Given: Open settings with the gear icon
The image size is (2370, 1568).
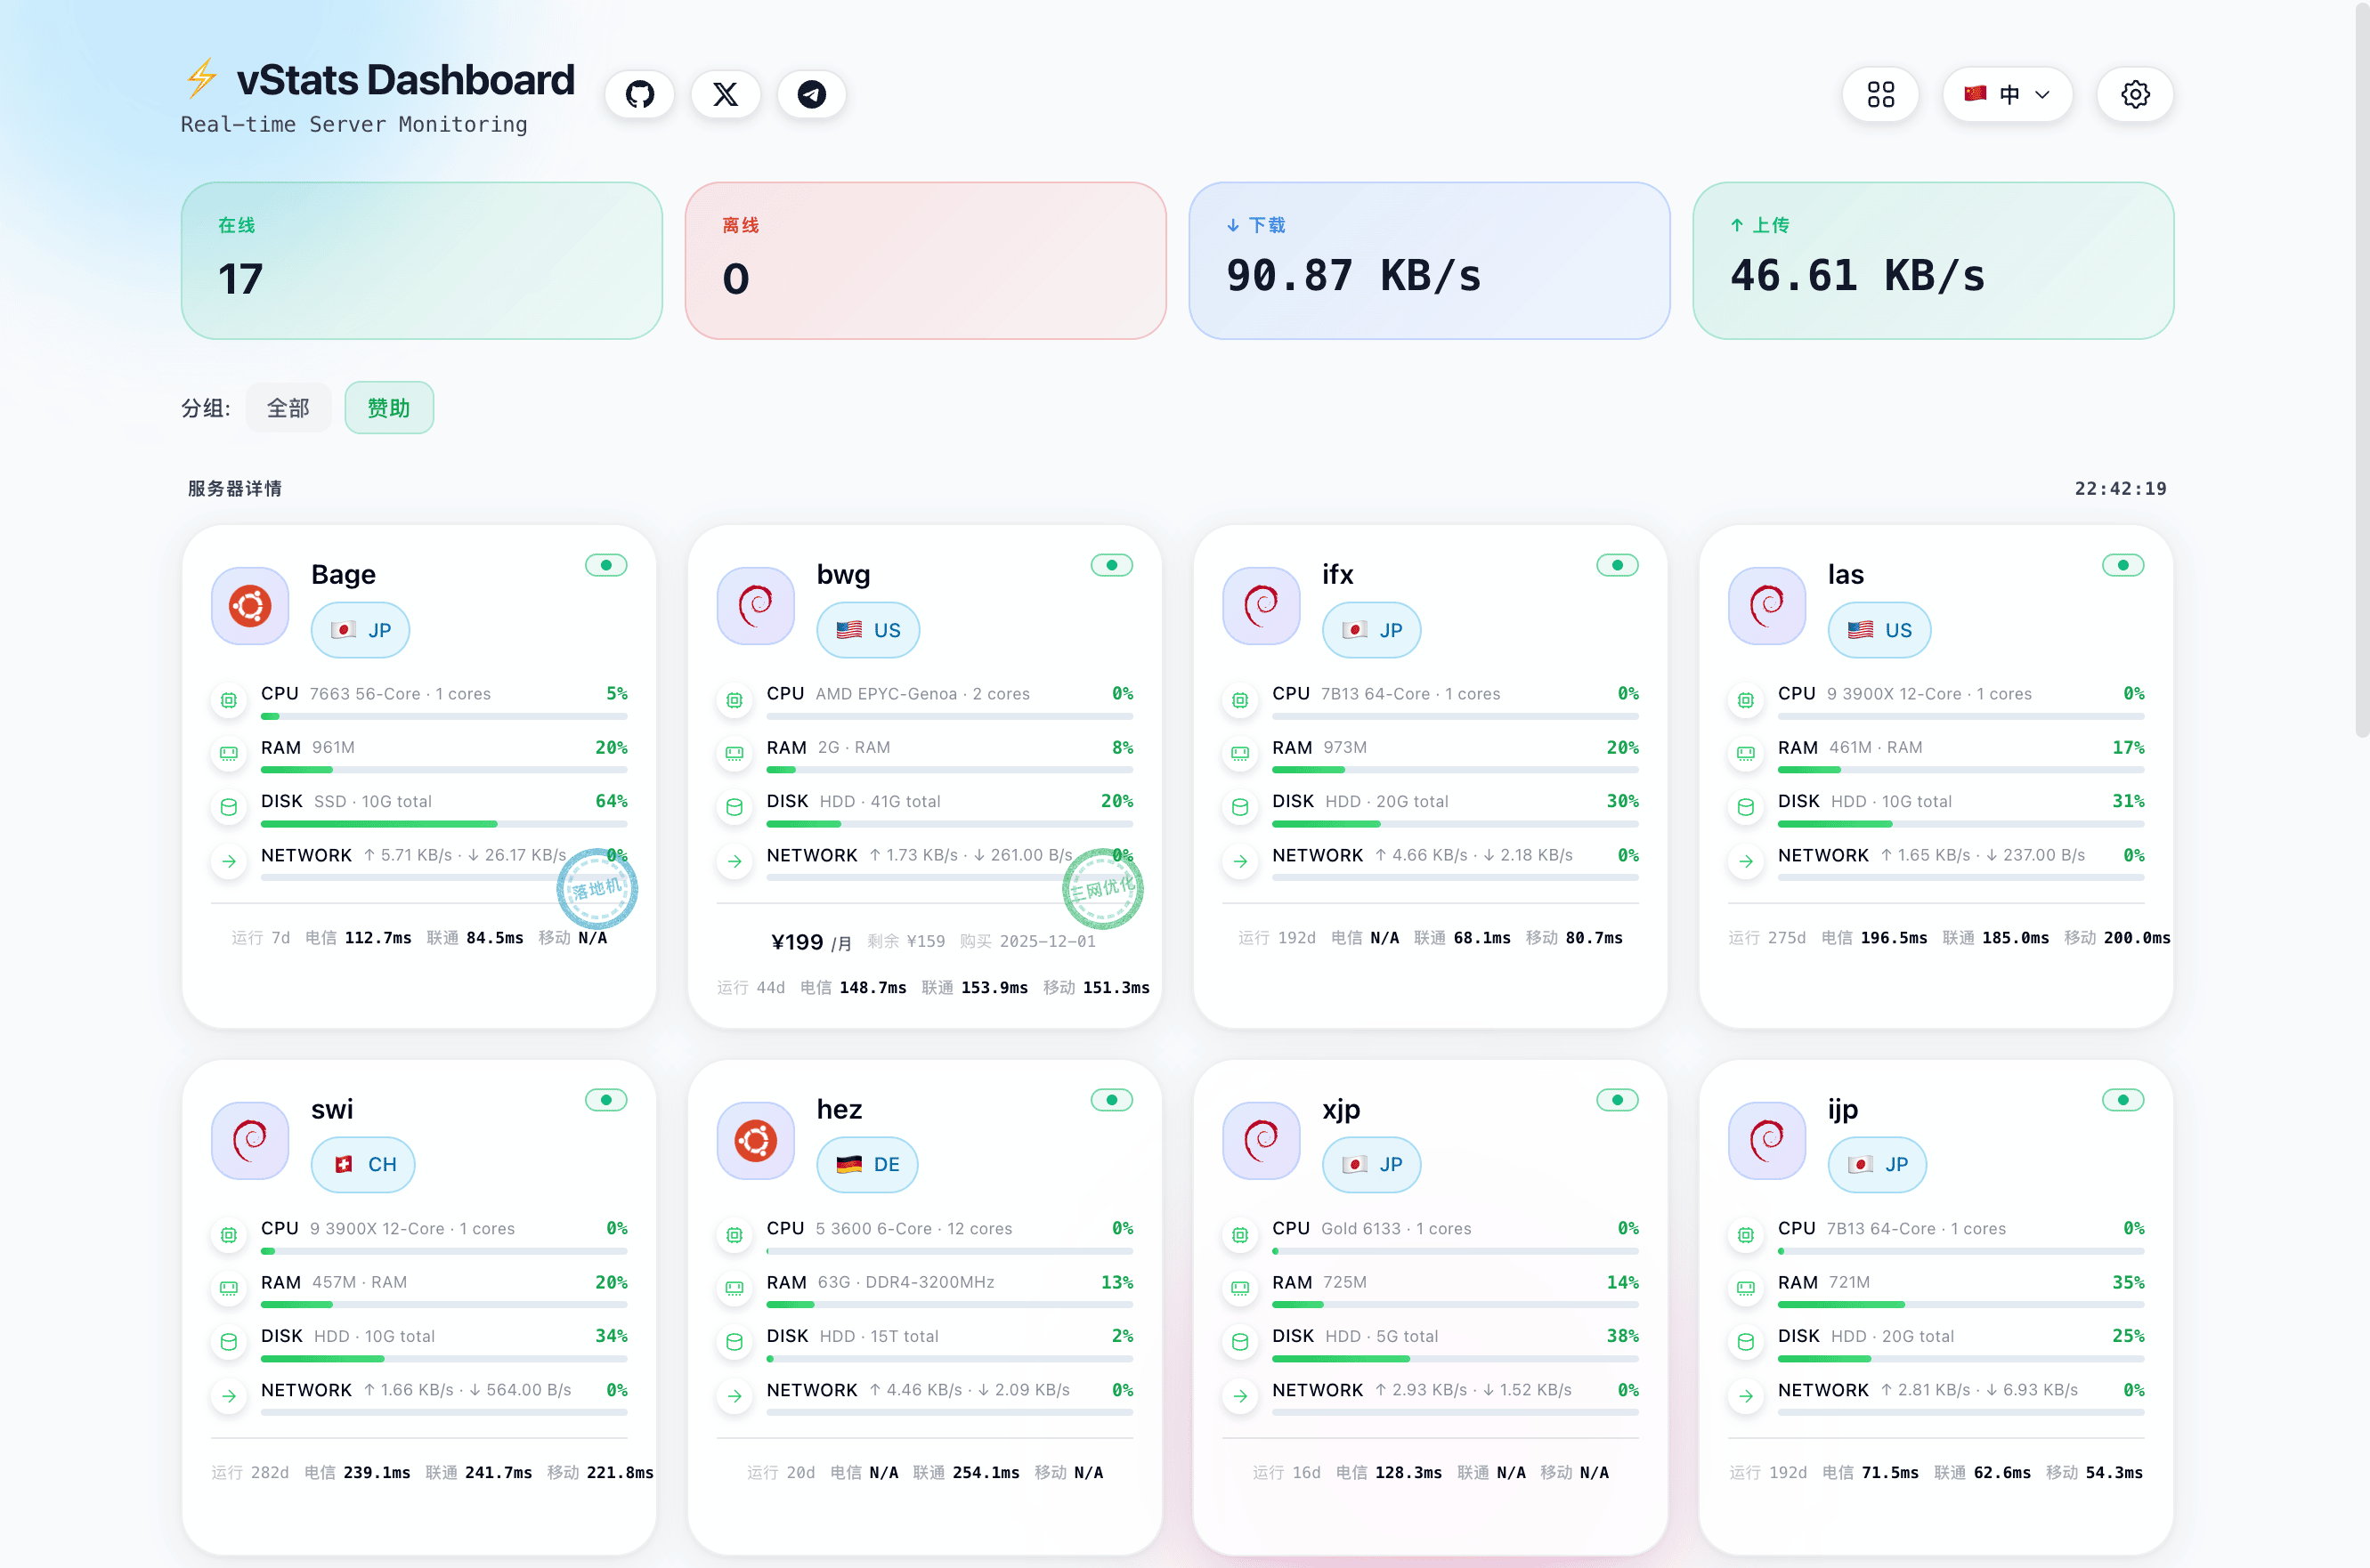Looking at the screenshot, I should click(2135, 94).
